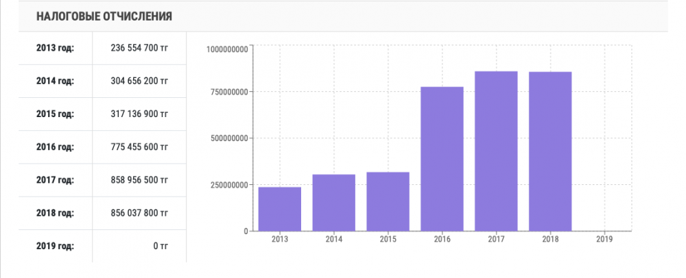The image size is (686, 278).
Task: Click the 858 956 500 тг value
Action: 139,179
